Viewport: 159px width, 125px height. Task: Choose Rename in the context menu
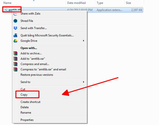26,113
